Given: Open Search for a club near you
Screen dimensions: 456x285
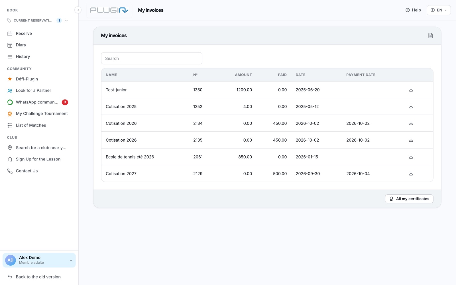Looking at the screenshot, I should pyautogui.click(x=41, y=148).
